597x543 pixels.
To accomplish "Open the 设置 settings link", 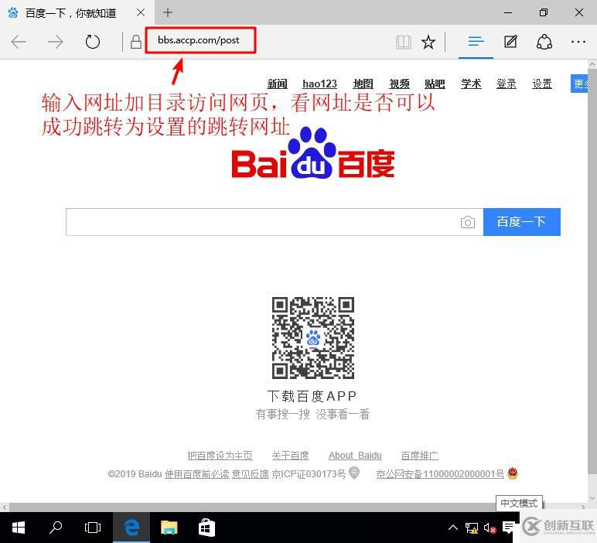I will pos(542,84).
